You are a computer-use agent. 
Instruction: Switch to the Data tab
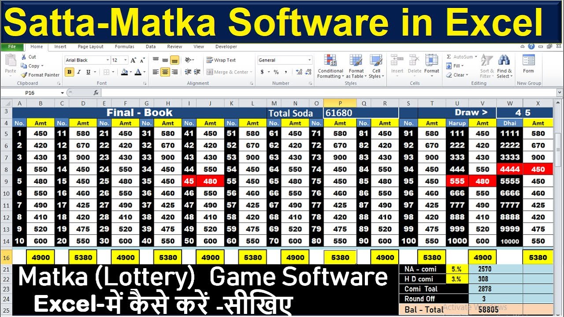click(151, 47)
